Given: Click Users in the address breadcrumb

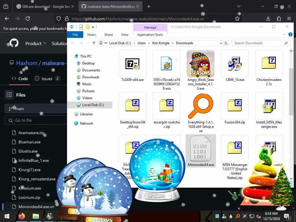Looking at the screenshot, I should [142, 43].
